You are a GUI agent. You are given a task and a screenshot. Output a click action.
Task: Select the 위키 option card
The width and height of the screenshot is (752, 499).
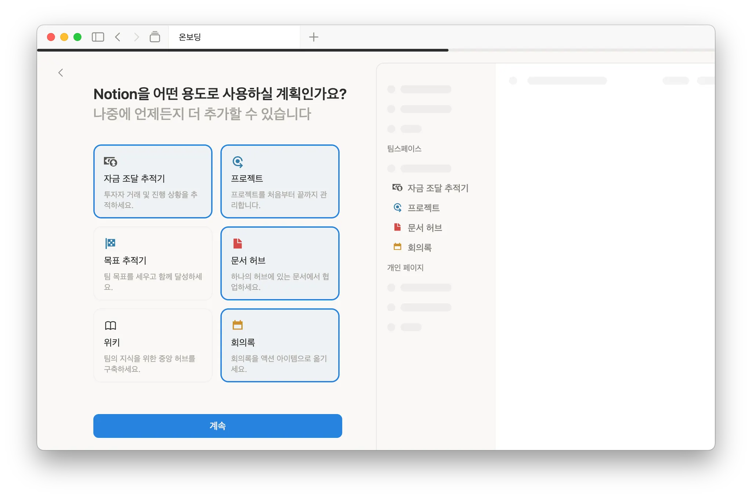[x=153, y=345]
